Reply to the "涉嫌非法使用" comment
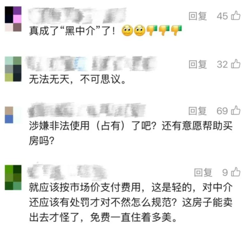The height and width of the screenshot is (230, 245). [x=198, y=111]
